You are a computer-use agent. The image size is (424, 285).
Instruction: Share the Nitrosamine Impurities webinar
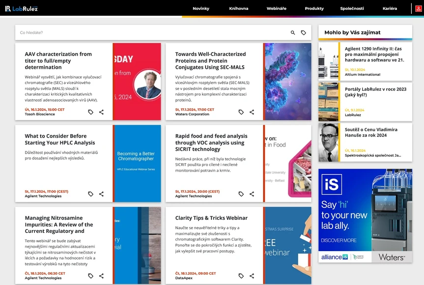point(101,276)
